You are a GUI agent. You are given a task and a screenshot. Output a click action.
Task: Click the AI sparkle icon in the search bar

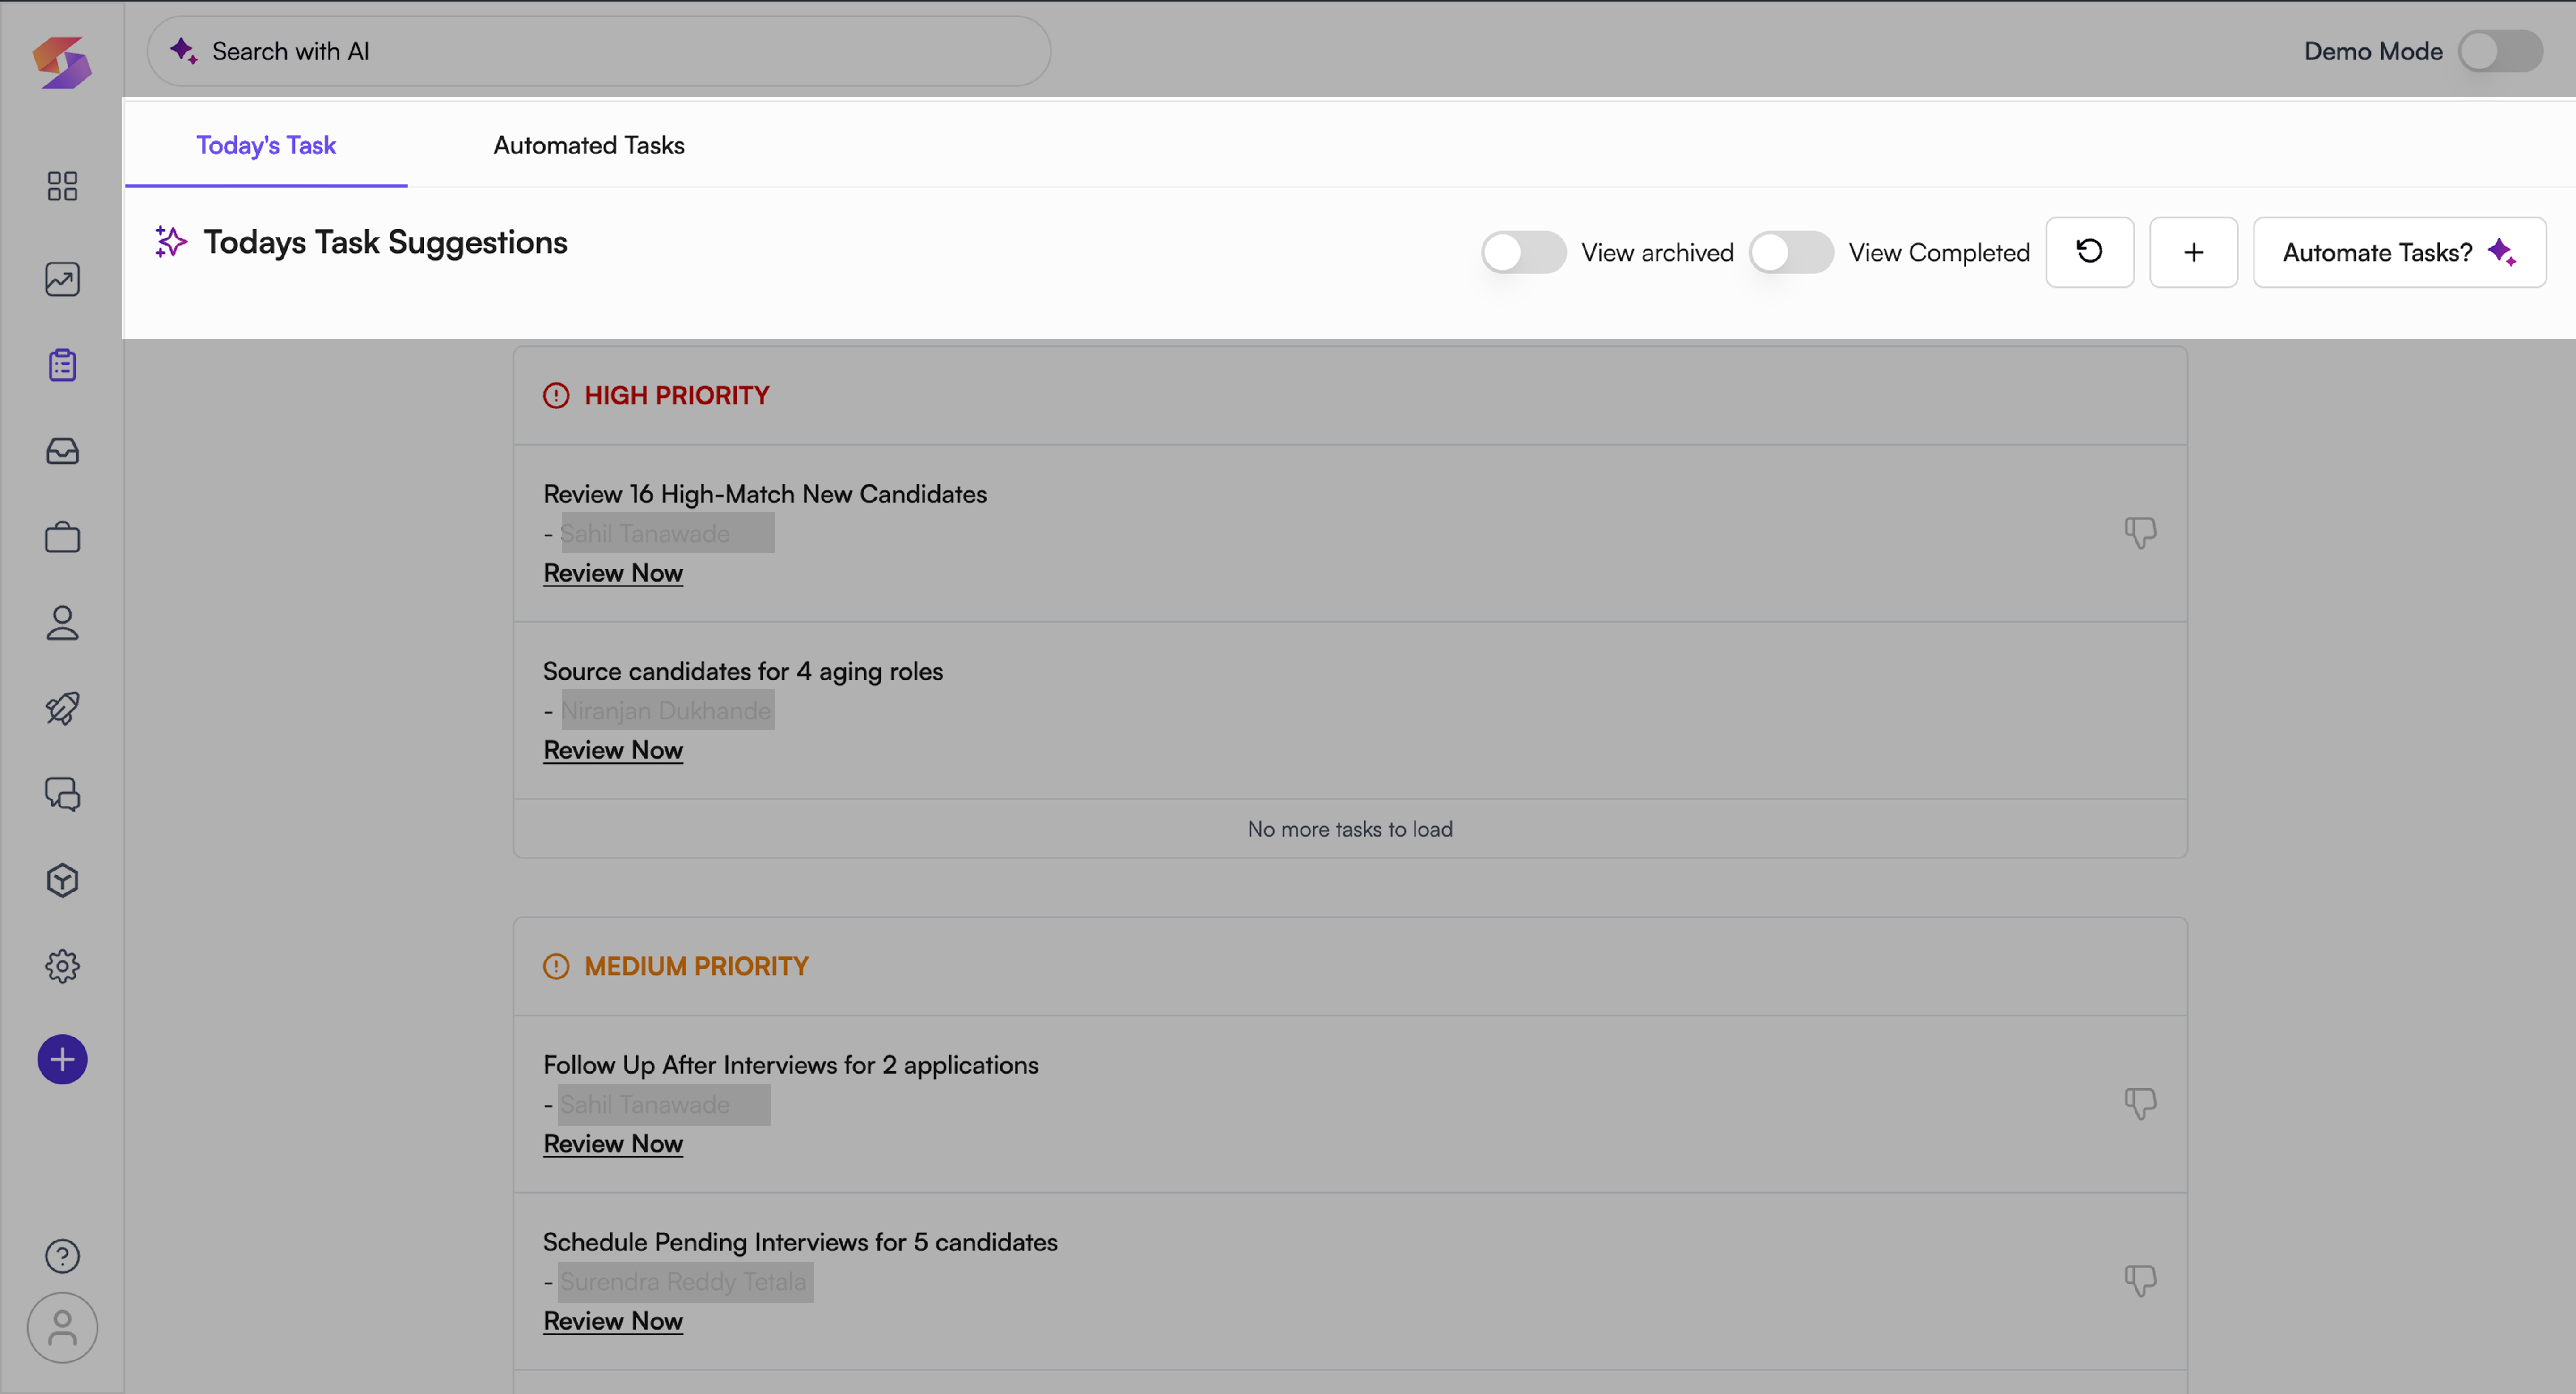[x=183, y=50]
